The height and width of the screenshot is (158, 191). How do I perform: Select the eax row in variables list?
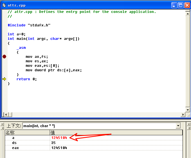coord(15,148)
